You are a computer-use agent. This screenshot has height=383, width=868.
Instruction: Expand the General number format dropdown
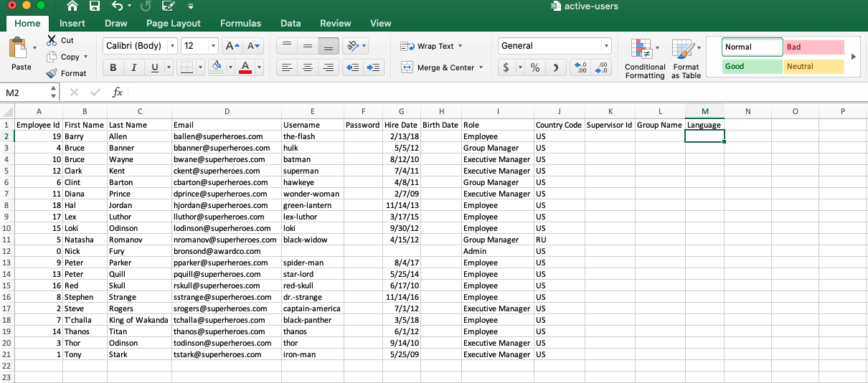click(606, 46)
